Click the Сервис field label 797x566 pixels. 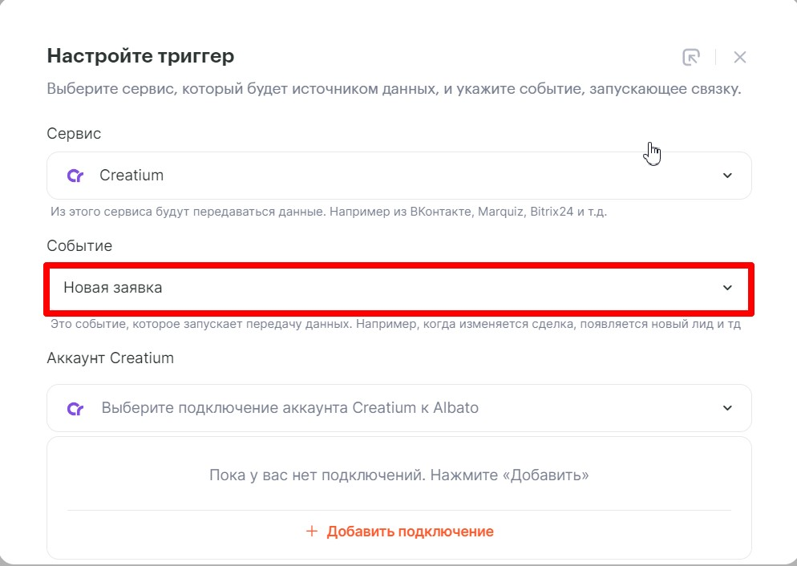(74, 134)
